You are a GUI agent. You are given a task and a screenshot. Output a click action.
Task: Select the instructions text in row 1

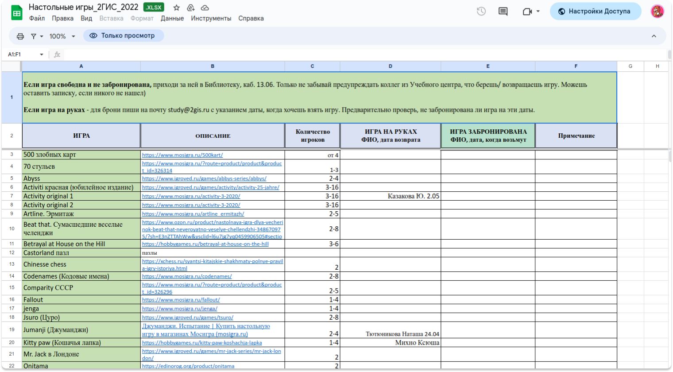click(319, 97)
